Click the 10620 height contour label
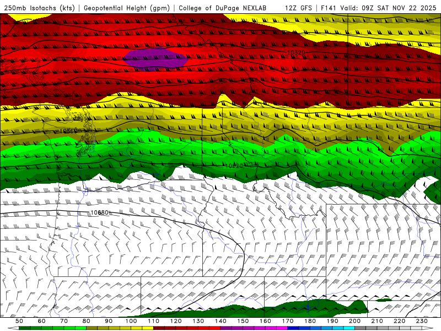The height and width of the screenshot is (331, 441). (234, 166)
